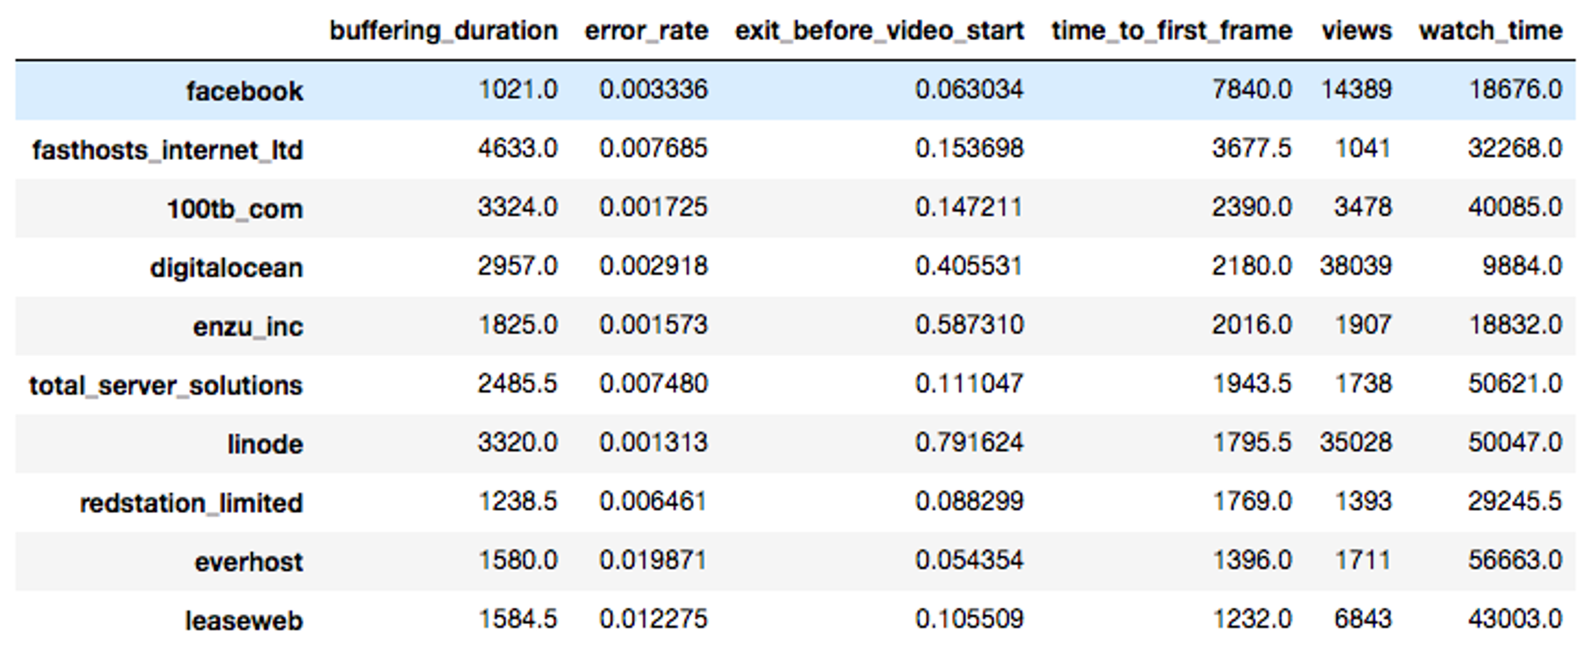Click the watch_time column header
Viewport: 1593px width, 658px height.
[x=1491, y=31]
